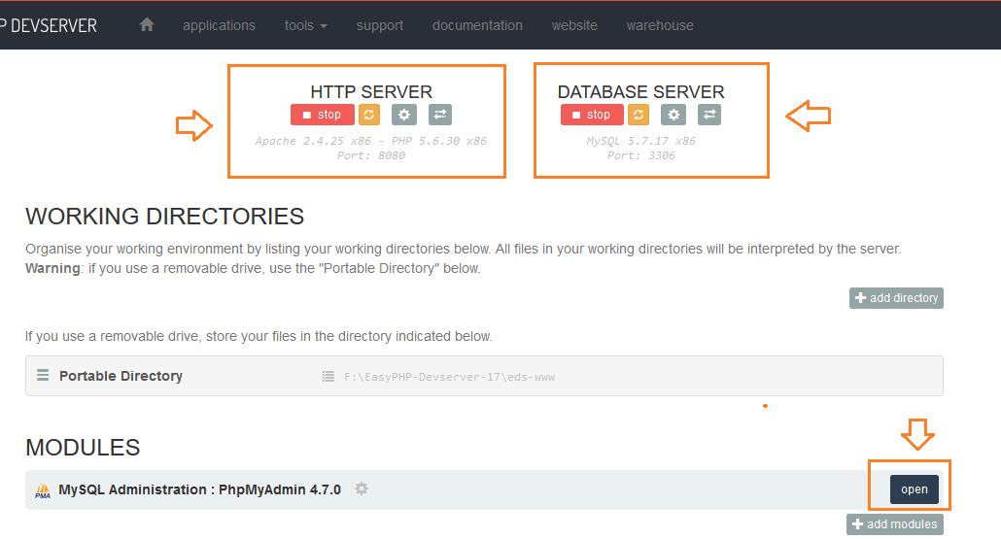Open Database server settings gear
Viewport: 1001px width, 539px height.
point(673,115)
